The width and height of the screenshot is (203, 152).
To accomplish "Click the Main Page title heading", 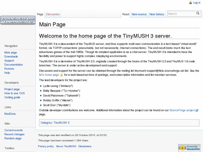I will click(x=52, y=25).
